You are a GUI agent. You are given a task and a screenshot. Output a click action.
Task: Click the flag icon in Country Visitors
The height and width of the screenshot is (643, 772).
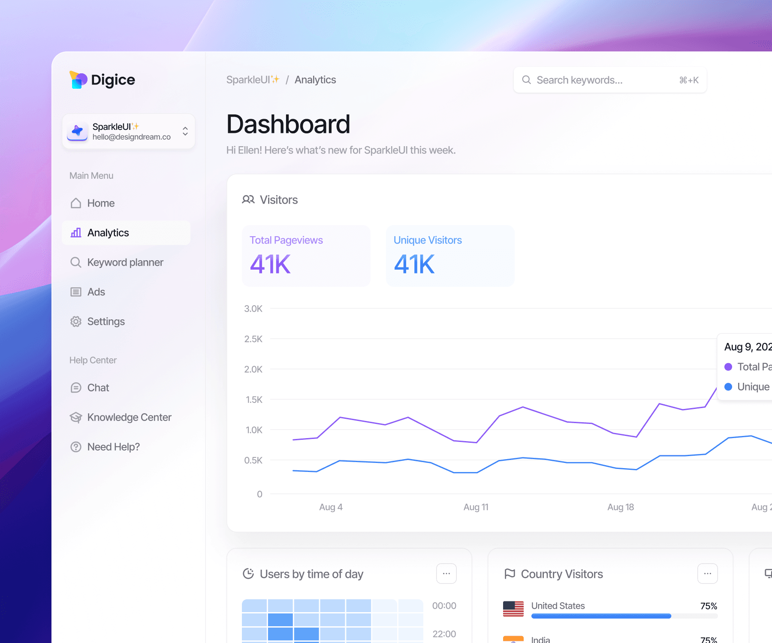click(510, 574)
